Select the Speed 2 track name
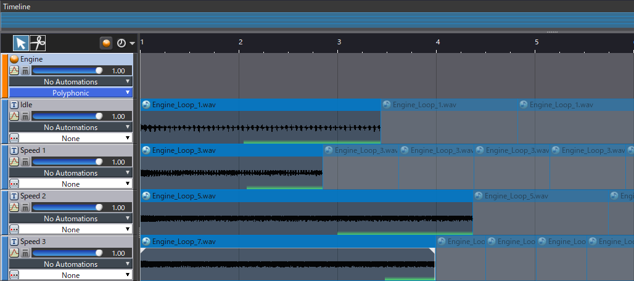The width and height of the screenshot is (634, 281). click(x=33, y=196)
